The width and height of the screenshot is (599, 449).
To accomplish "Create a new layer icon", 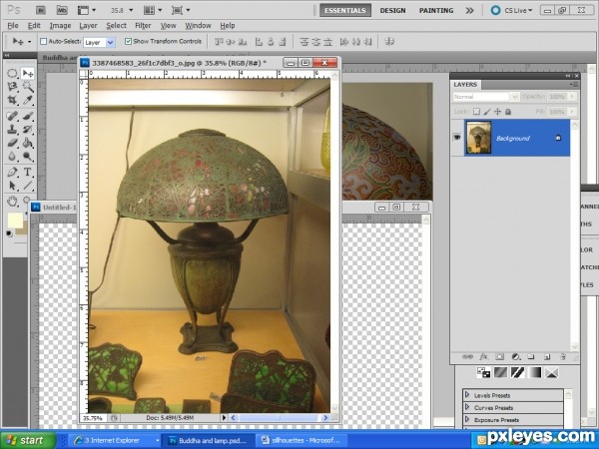I will click(547, 356).
